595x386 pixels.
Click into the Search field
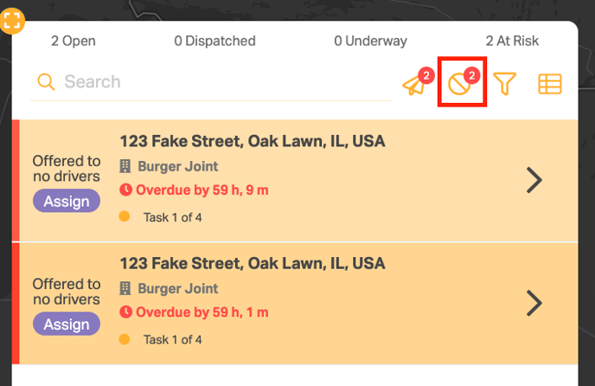[x=211, y=82]
